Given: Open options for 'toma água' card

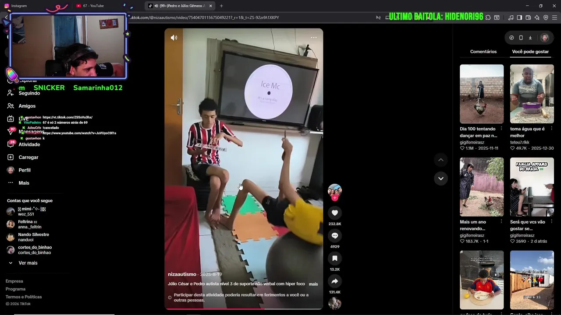Looking at the screenshot, I should 551,129.
